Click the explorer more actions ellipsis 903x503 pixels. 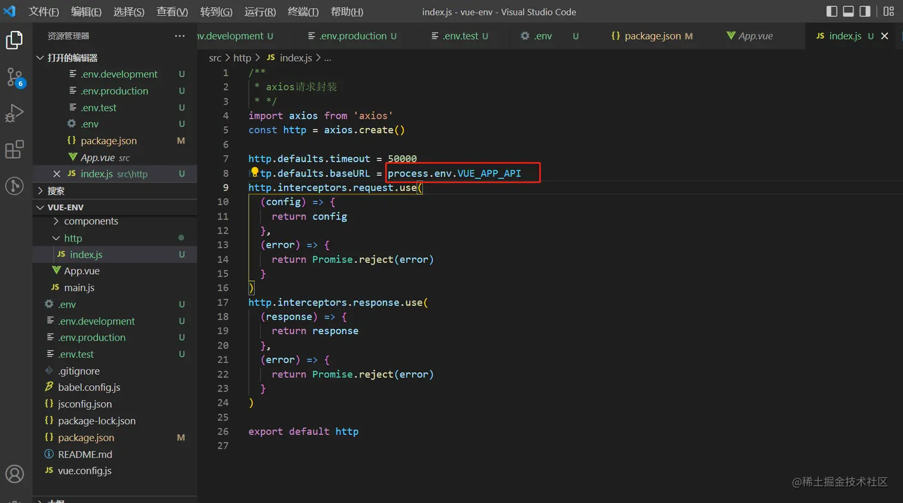180,36
